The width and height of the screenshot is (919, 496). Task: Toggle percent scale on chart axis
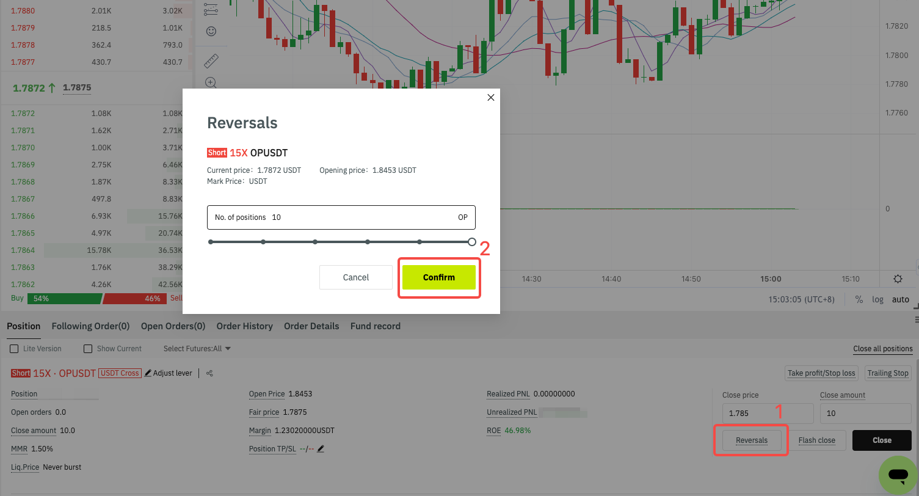tap(859, 299)
